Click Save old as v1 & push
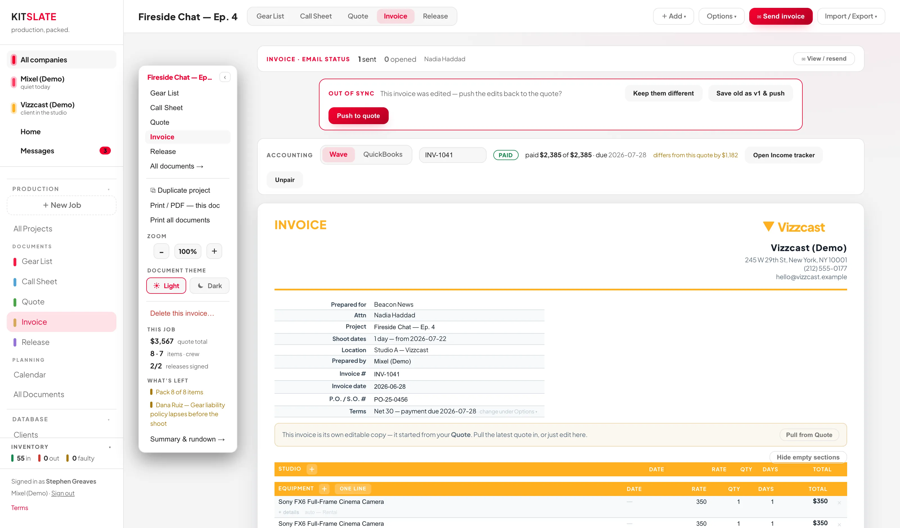This screenshot has height=528, width=900. point(750,93)
